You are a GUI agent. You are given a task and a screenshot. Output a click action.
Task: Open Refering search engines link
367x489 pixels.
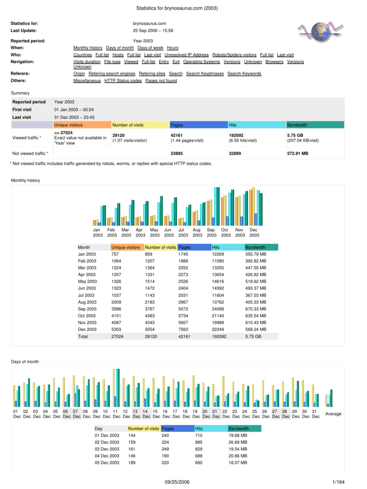(x=112, y=74)
